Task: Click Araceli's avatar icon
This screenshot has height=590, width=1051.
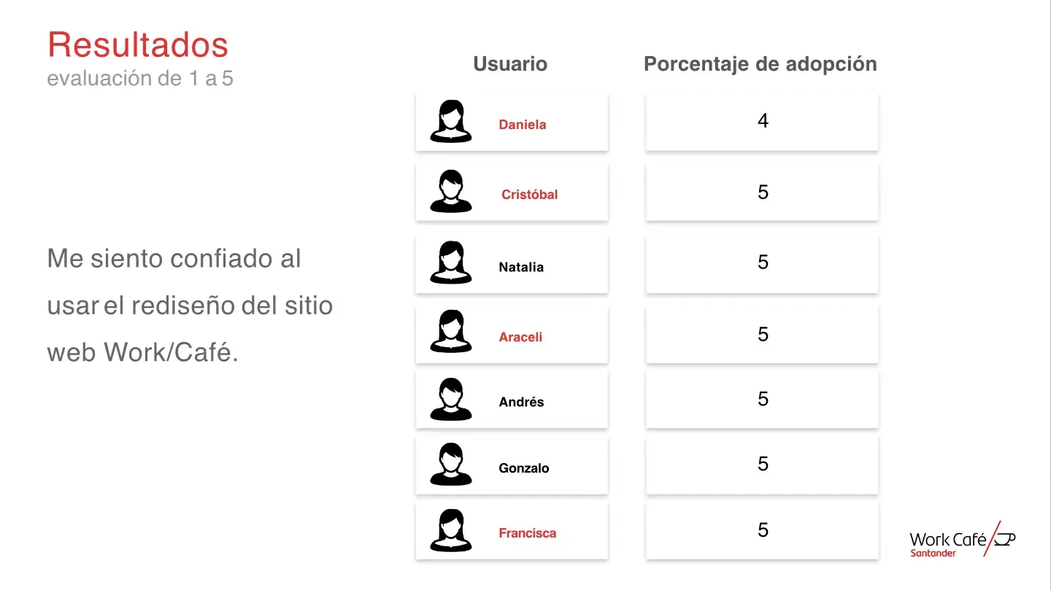Action: click(x=450, y=333)
